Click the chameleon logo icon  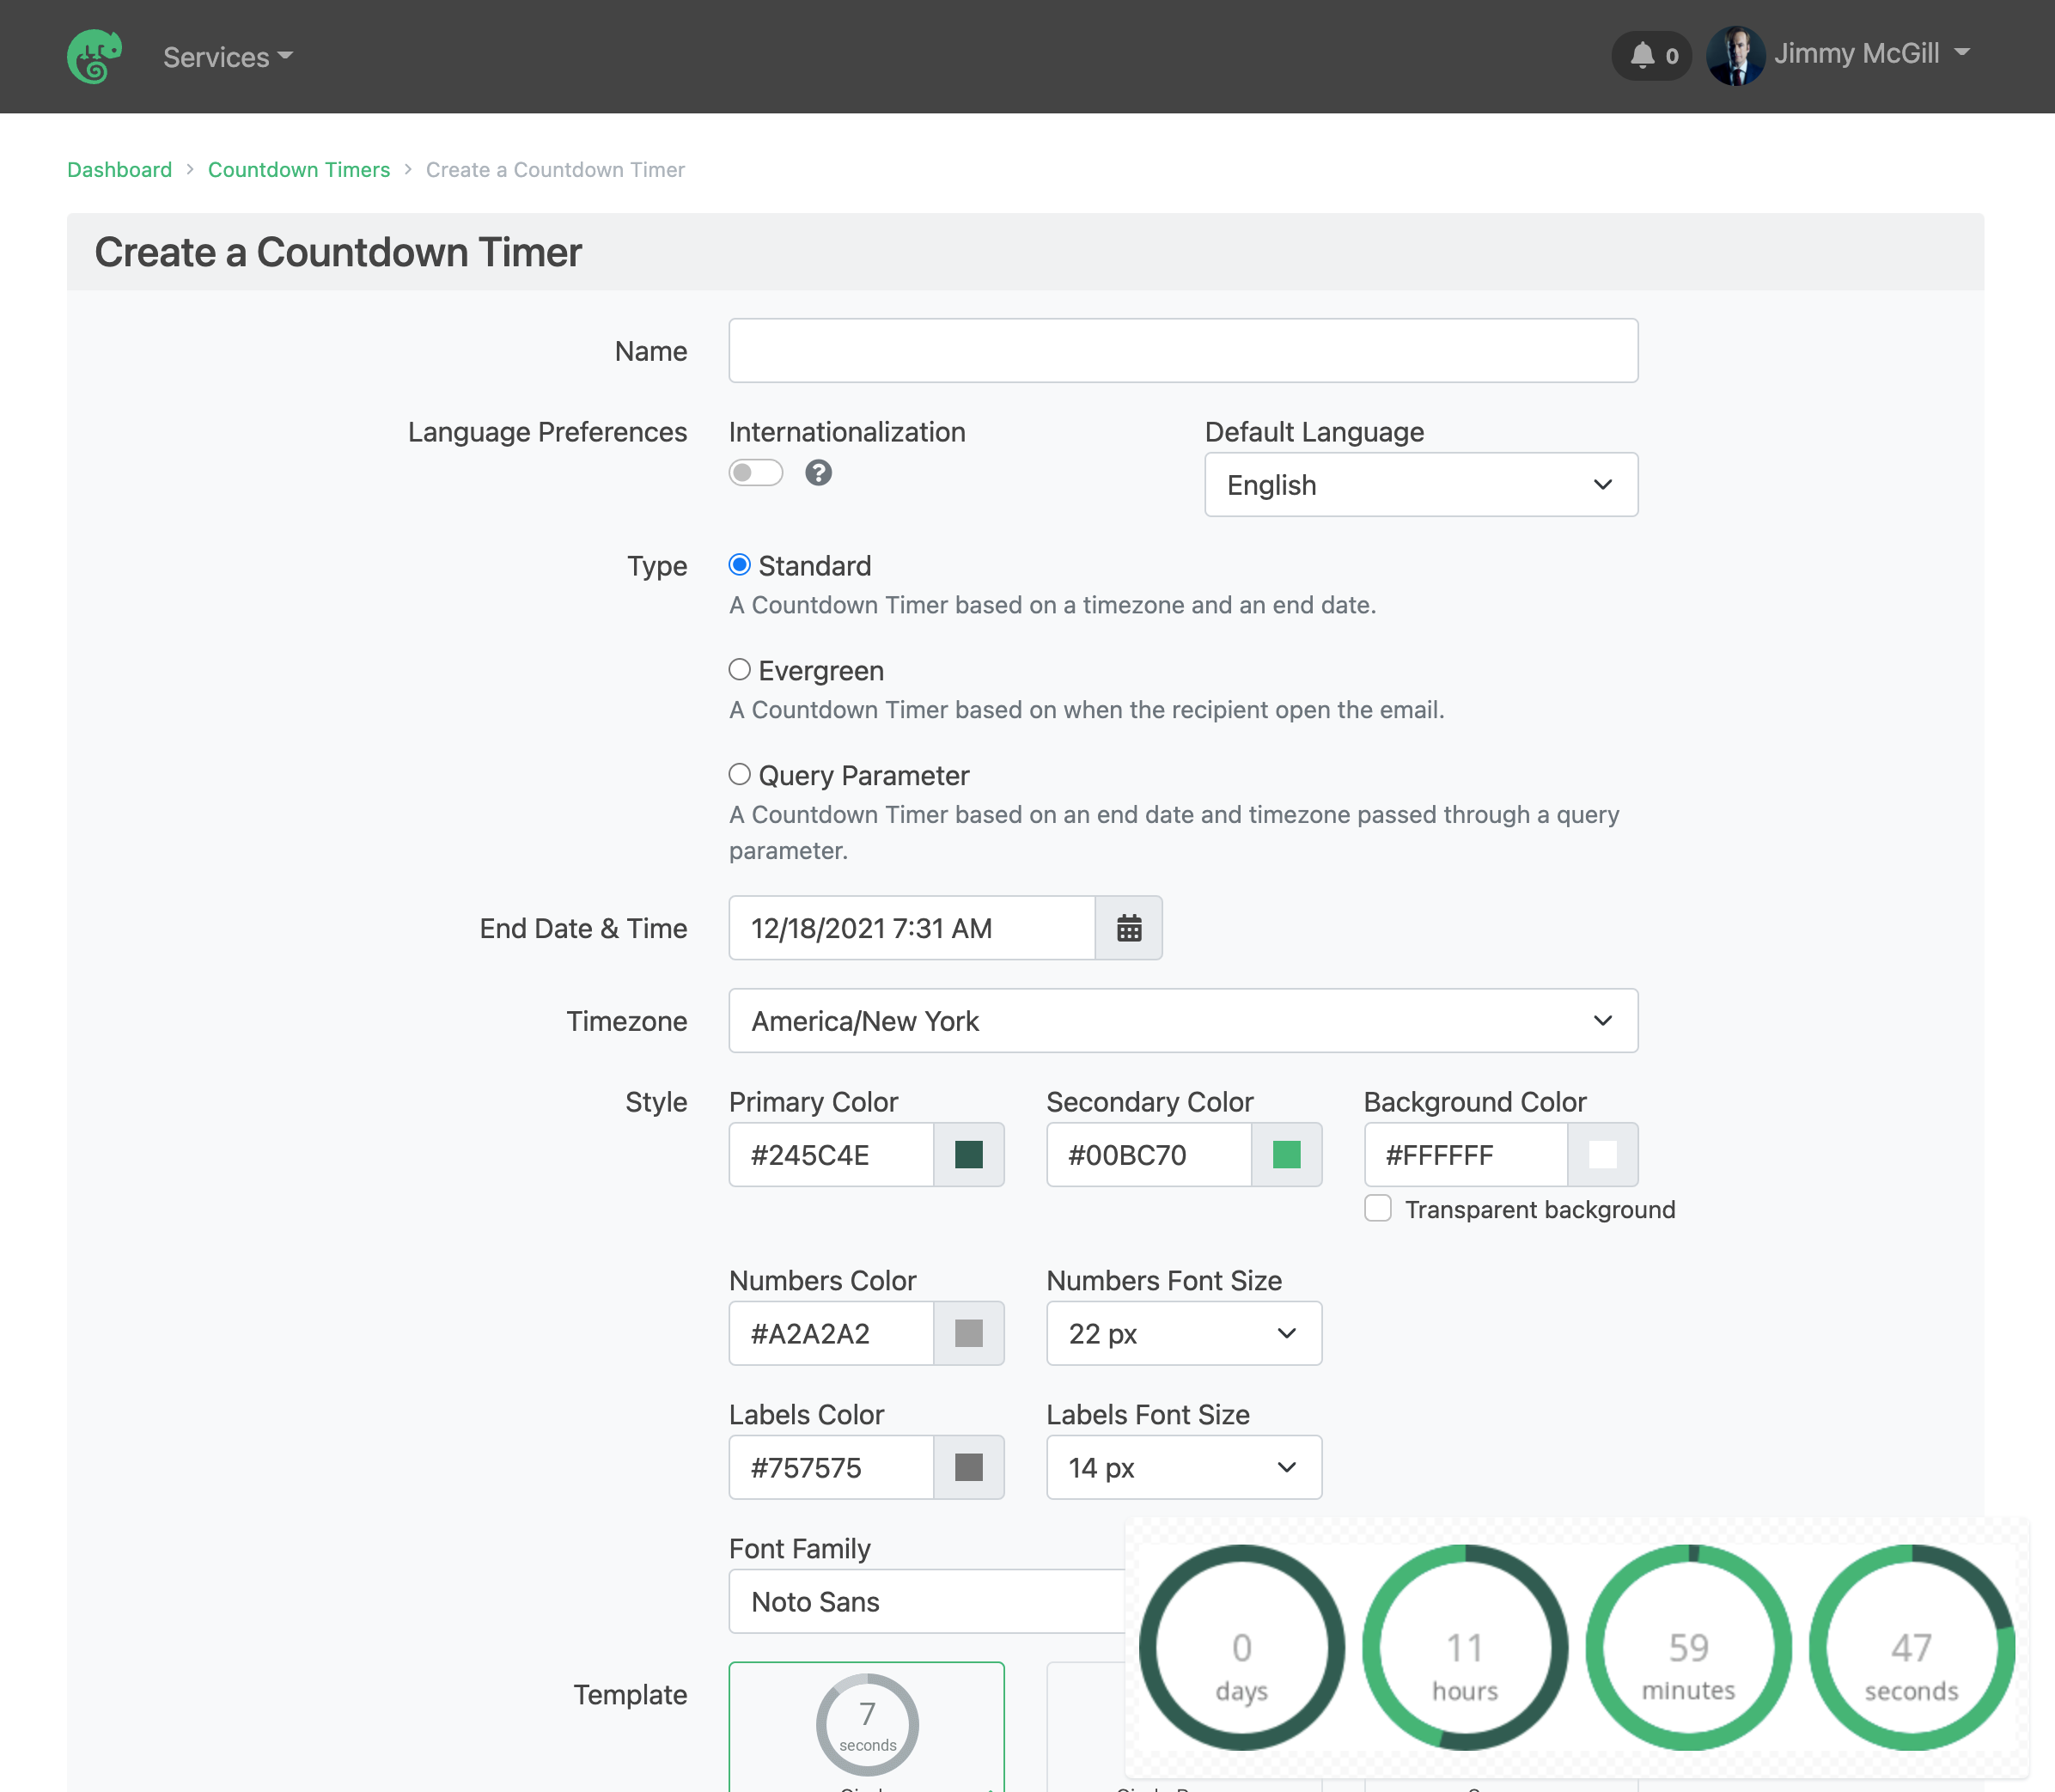[x=94, y=56]
